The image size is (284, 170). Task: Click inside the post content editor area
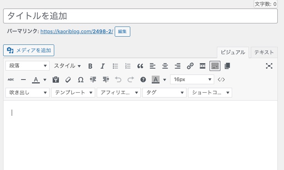(x=140, y=135)
